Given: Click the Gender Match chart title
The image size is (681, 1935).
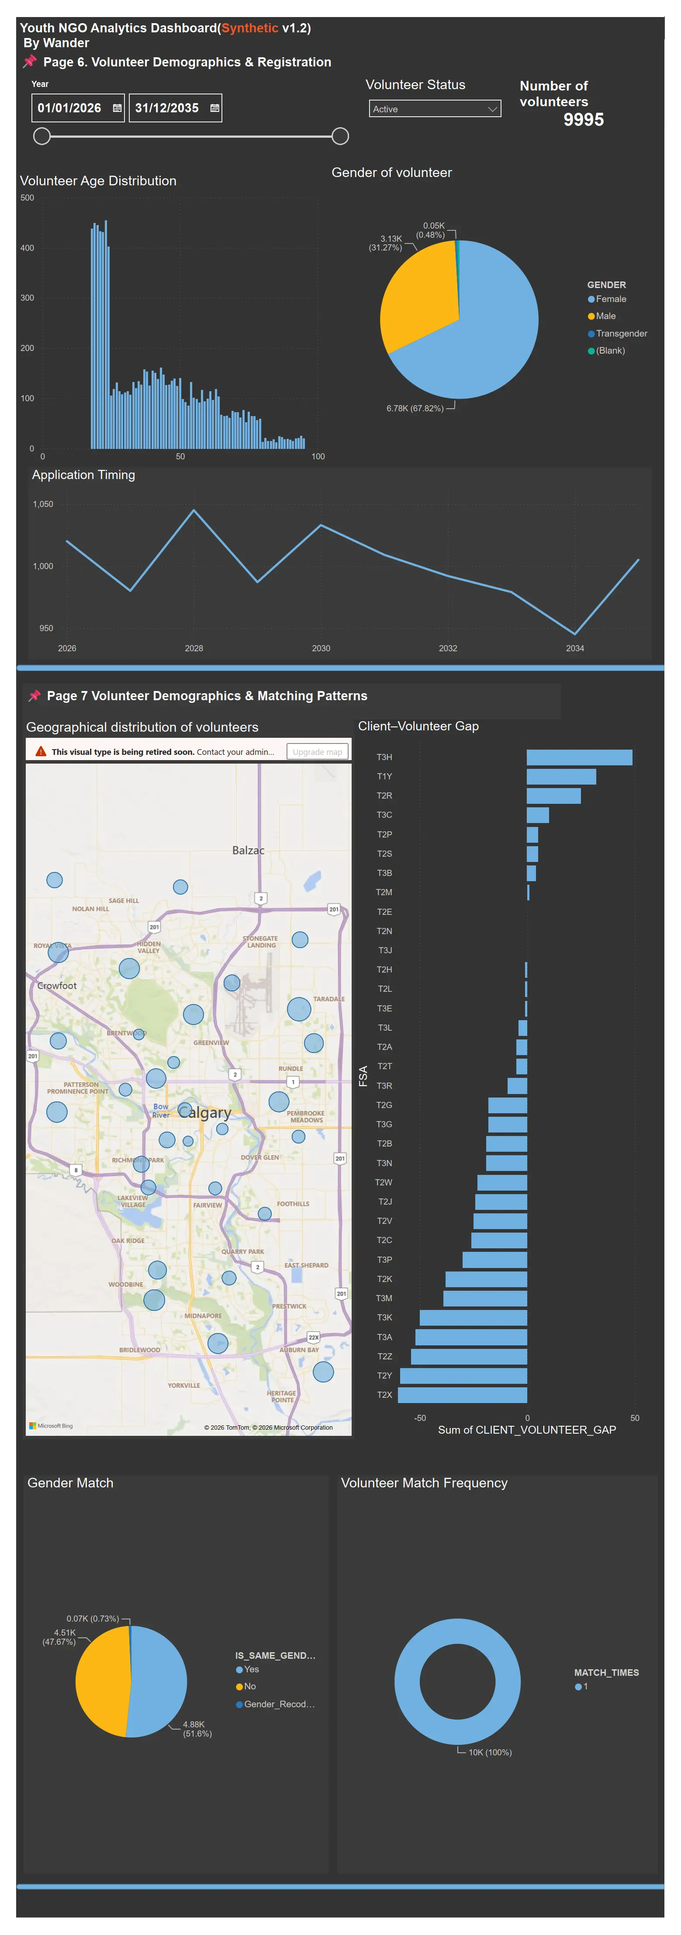Looking at the screenshot, I should (71, 1483).
